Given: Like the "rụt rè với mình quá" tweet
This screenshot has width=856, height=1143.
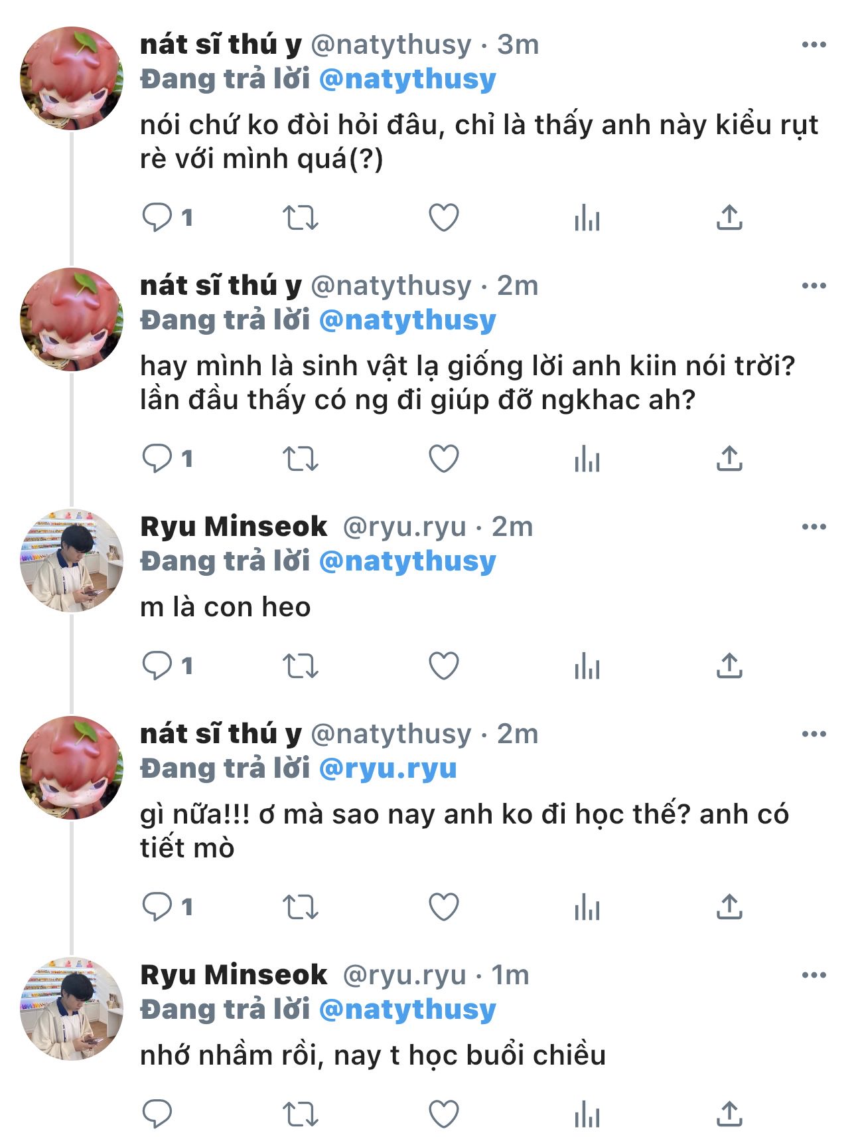Looking at the screenshot, I should 444,218.
